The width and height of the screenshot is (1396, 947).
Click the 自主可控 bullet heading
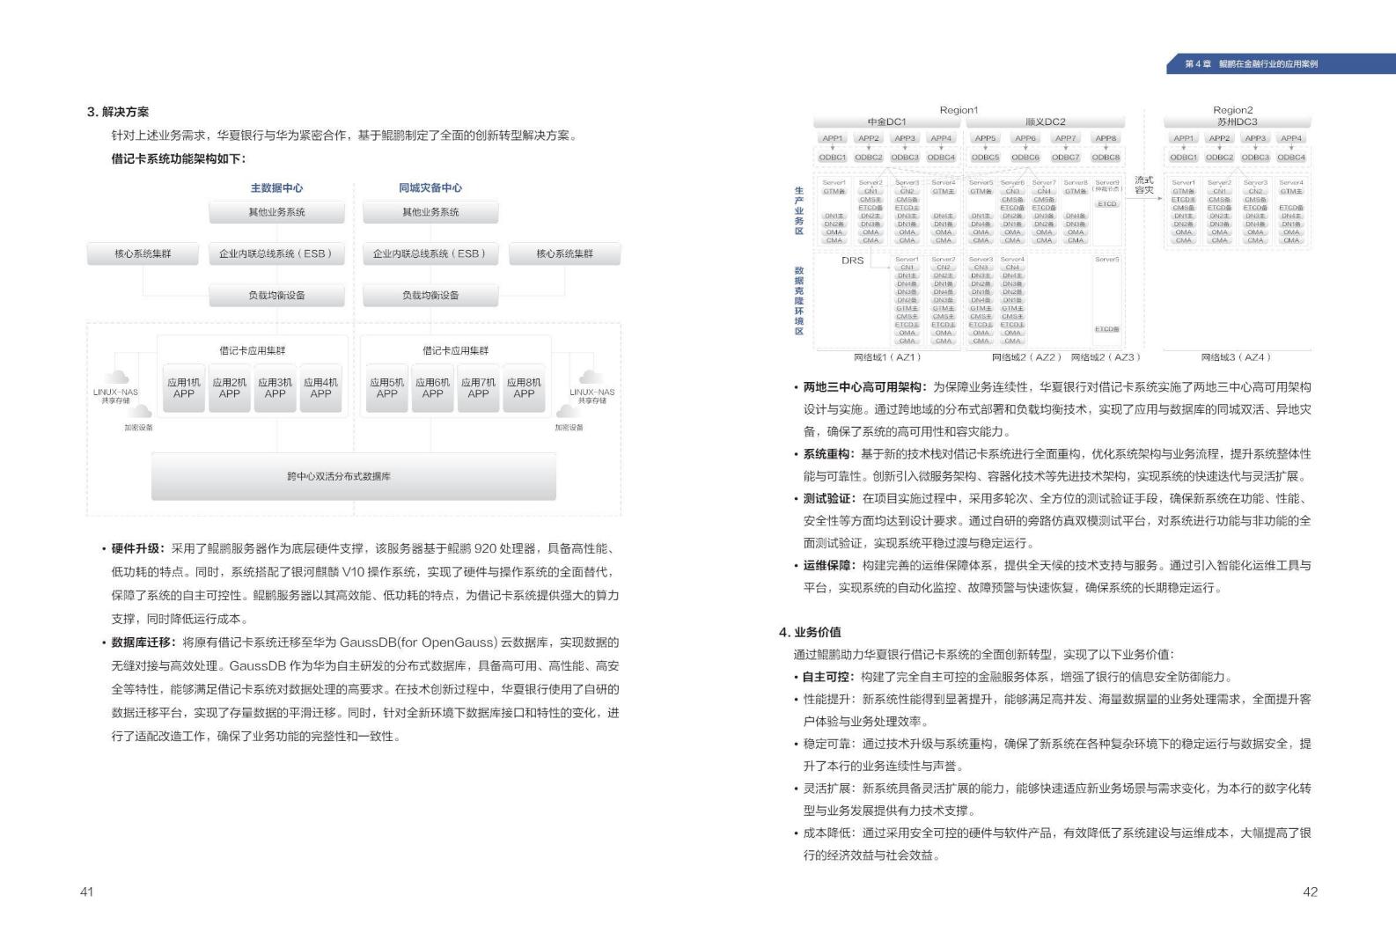tap(827, 677)
